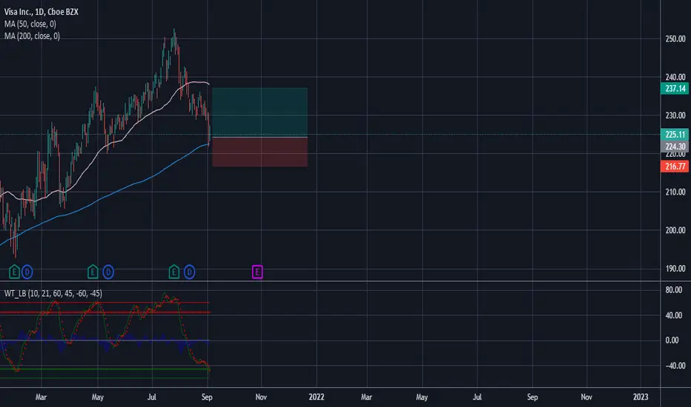Click the 230.00 price axis label

coord(675,115)
